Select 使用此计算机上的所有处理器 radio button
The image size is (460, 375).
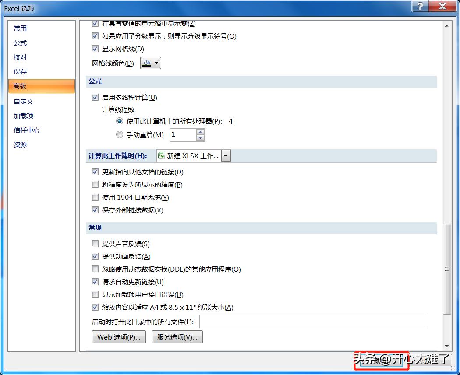pyautogui.click(x=120, y=121)
